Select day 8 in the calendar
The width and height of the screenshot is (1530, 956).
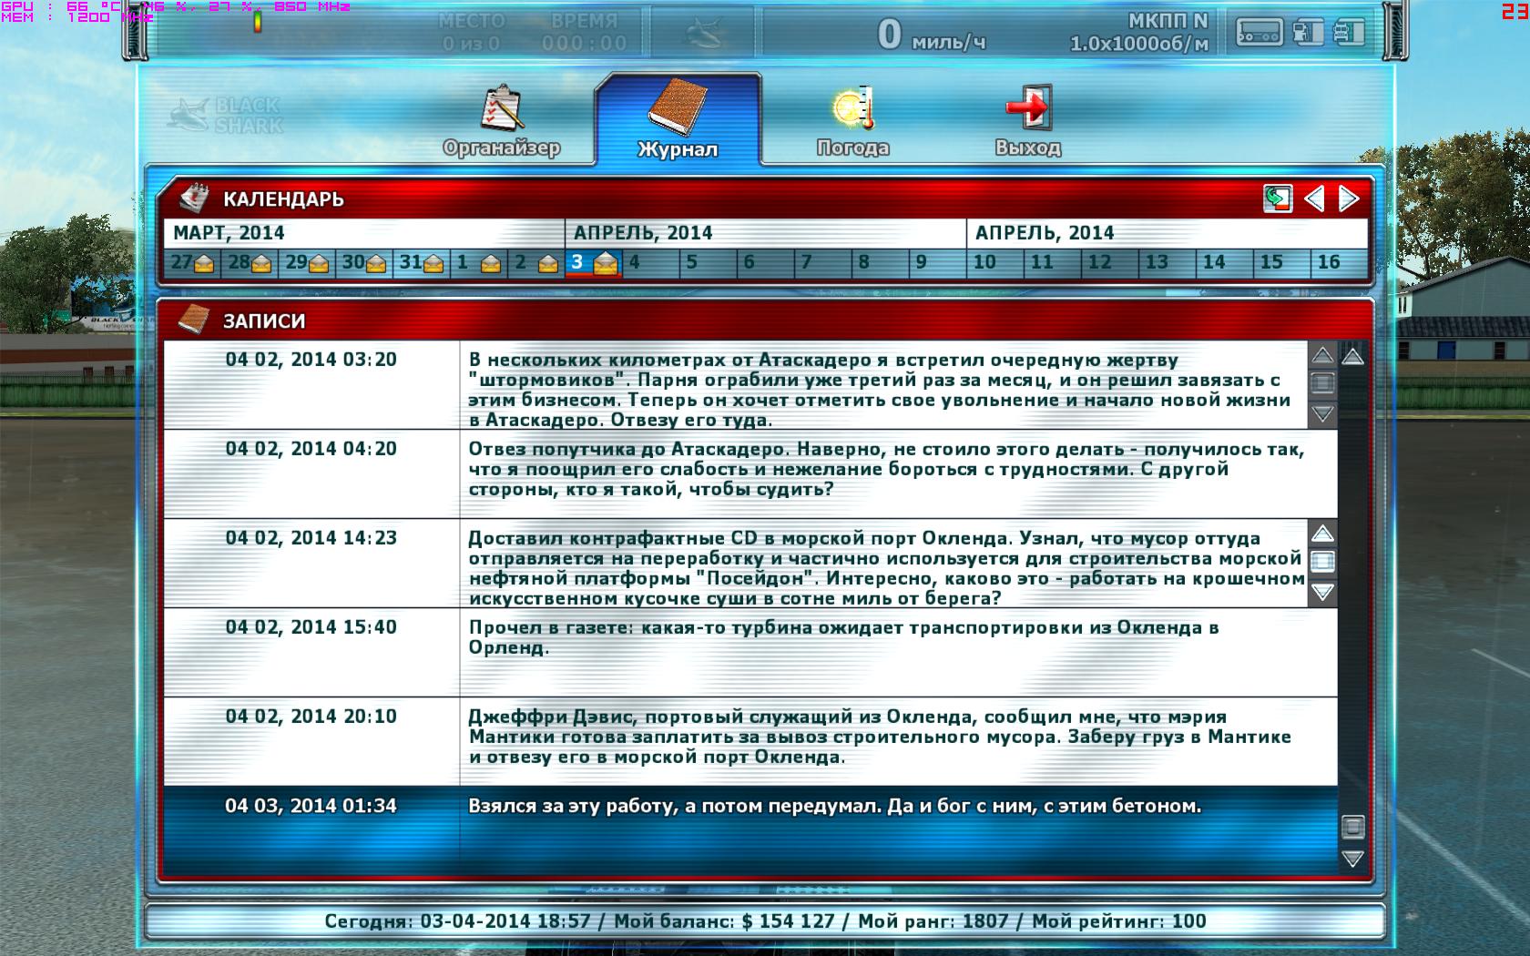pyautogui.click(x=881, y=262)
